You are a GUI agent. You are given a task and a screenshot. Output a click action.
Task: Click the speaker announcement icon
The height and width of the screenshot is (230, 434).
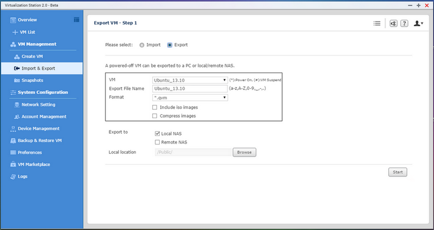click(x=393, y=24)
